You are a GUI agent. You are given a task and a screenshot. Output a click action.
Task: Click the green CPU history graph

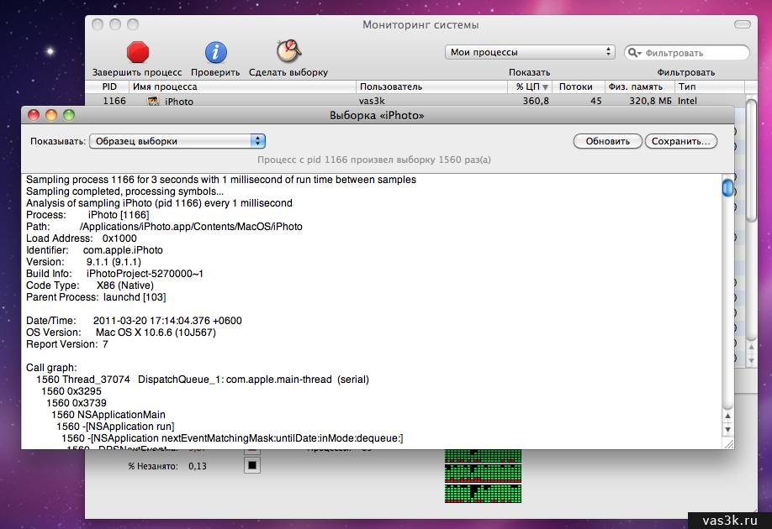tap(483, 475)
